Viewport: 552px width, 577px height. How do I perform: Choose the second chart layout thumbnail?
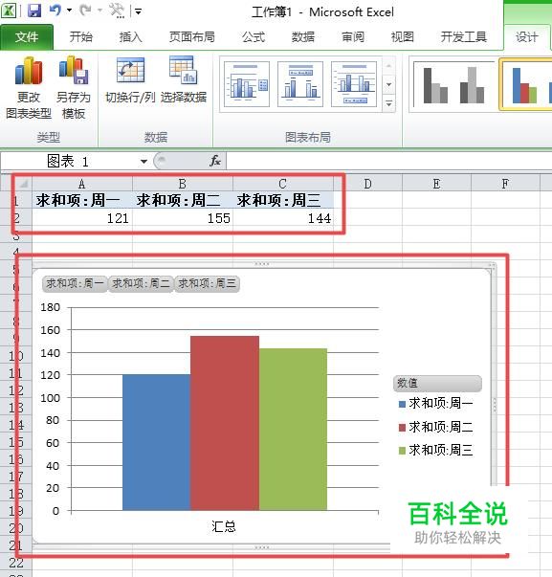[x=300, y=84]
